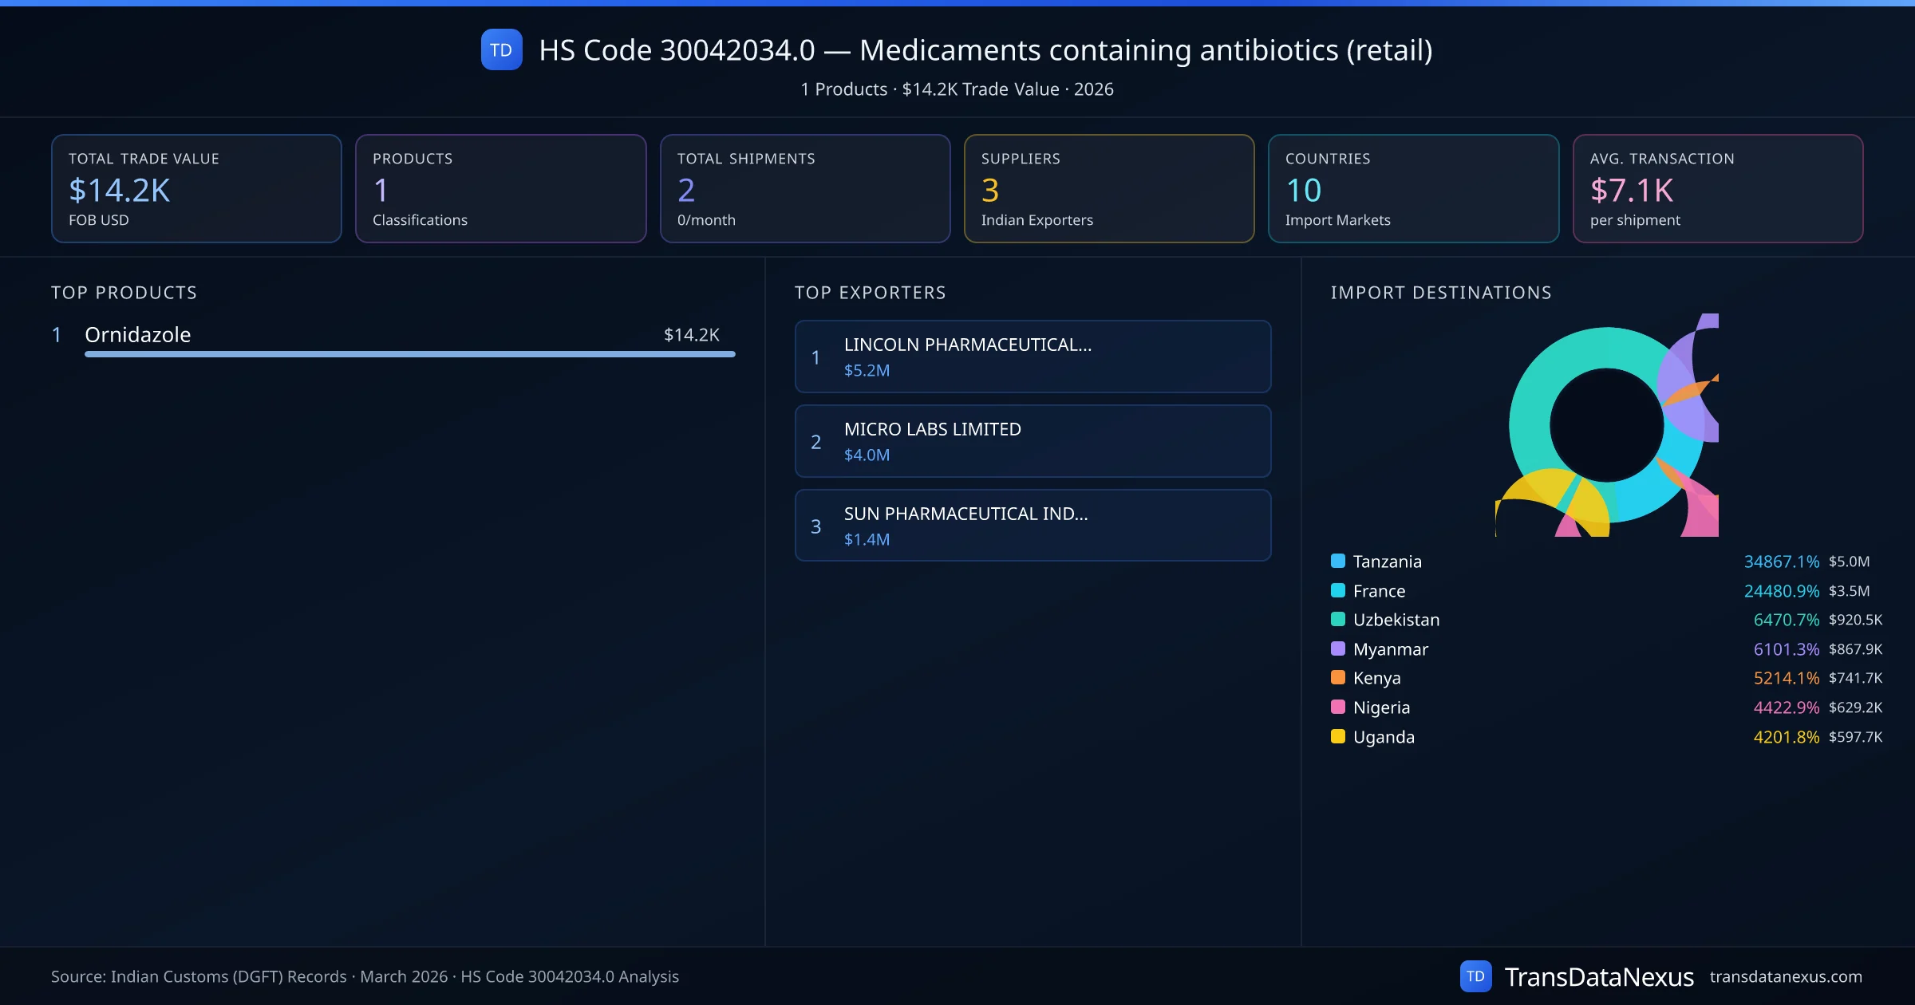Open the transdatanexus.com link
The image size is (1915, 1005).
[x=1785, y=976]
